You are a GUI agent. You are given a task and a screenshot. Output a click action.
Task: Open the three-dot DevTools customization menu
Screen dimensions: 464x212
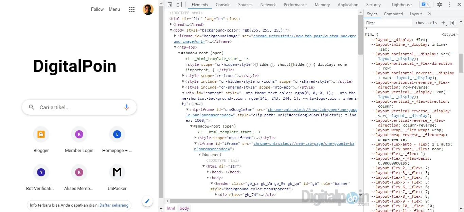[x=449, y=4]
